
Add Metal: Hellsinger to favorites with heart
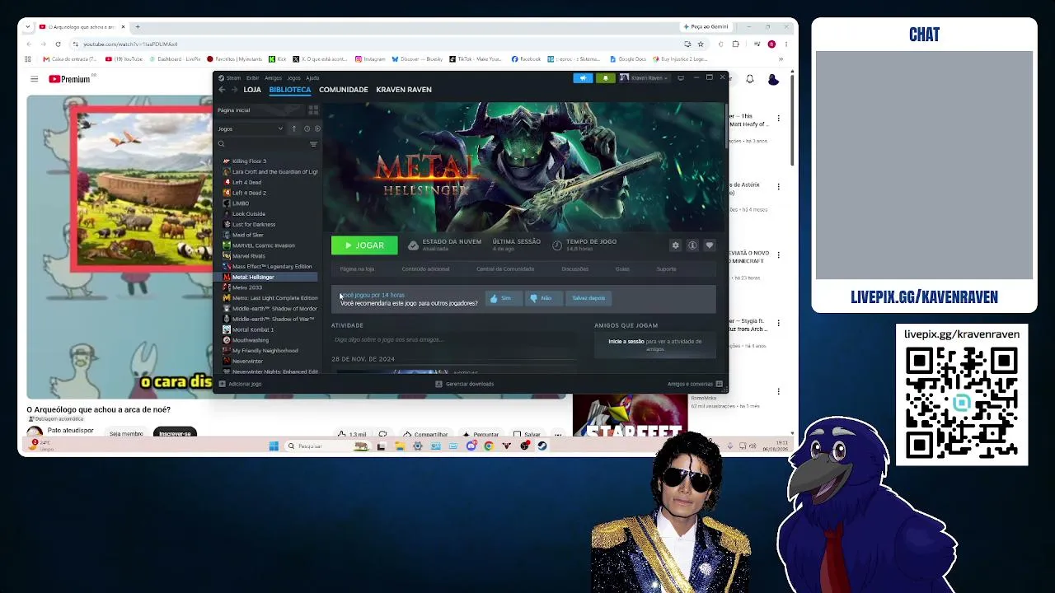(x=709, y=245)
